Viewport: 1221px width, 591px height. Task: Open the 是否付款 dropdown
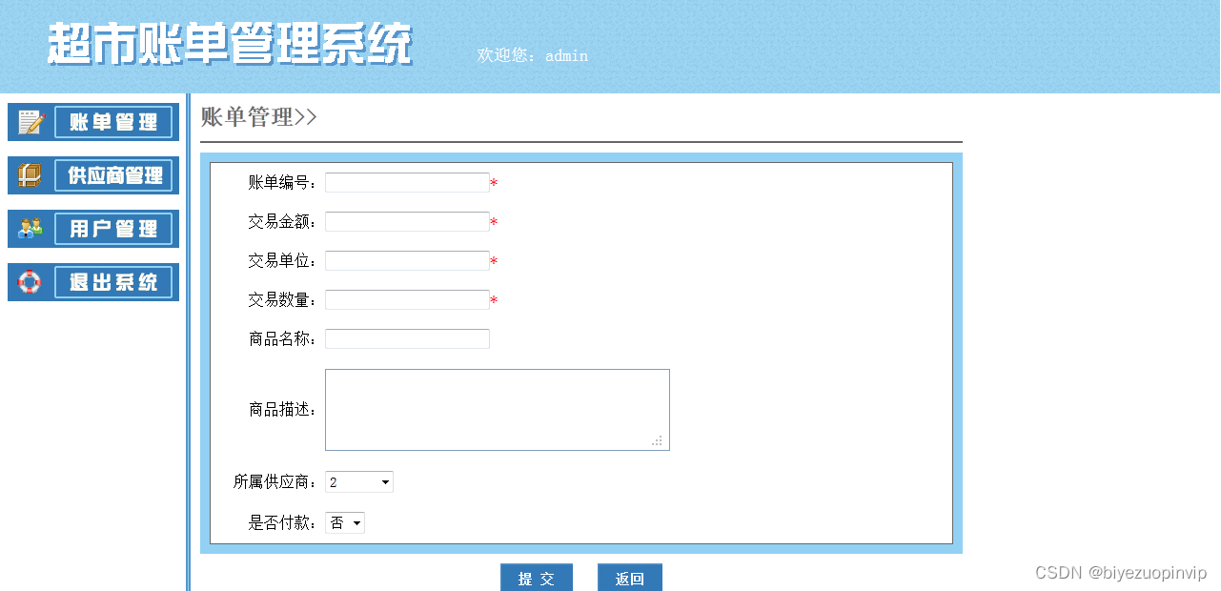click(345, 522)
